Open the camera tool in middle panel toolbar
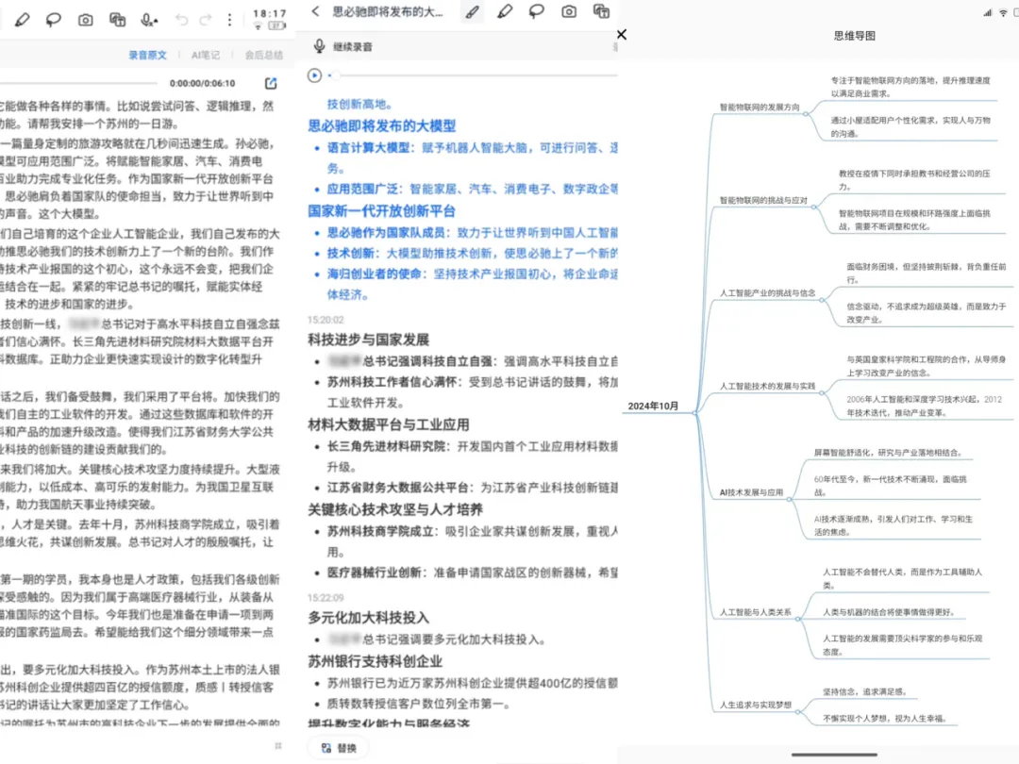 (x=569, y=11)
